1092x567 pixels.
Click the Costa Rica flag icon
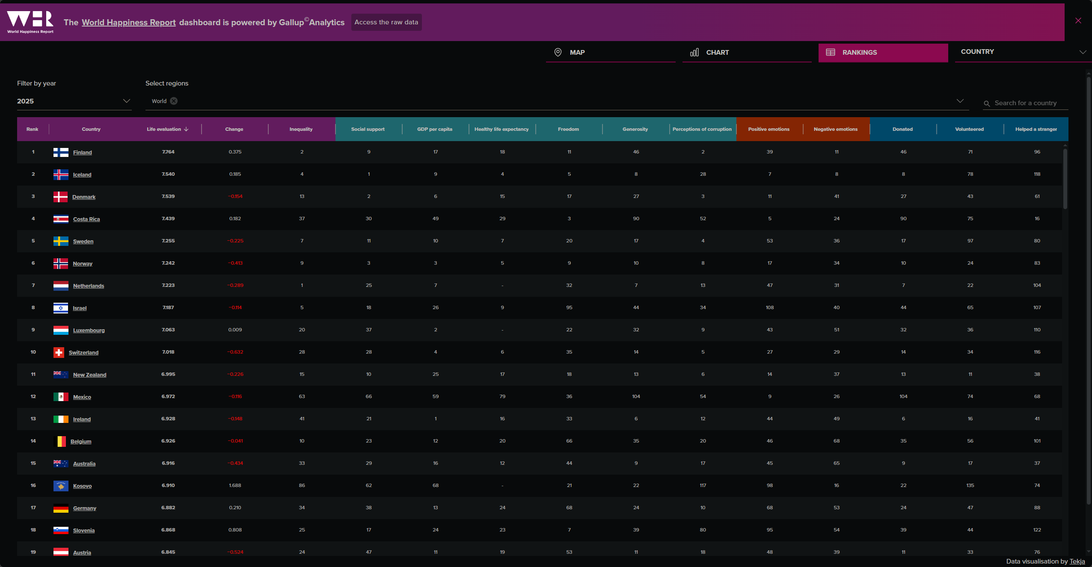click(x=61, y=219)
